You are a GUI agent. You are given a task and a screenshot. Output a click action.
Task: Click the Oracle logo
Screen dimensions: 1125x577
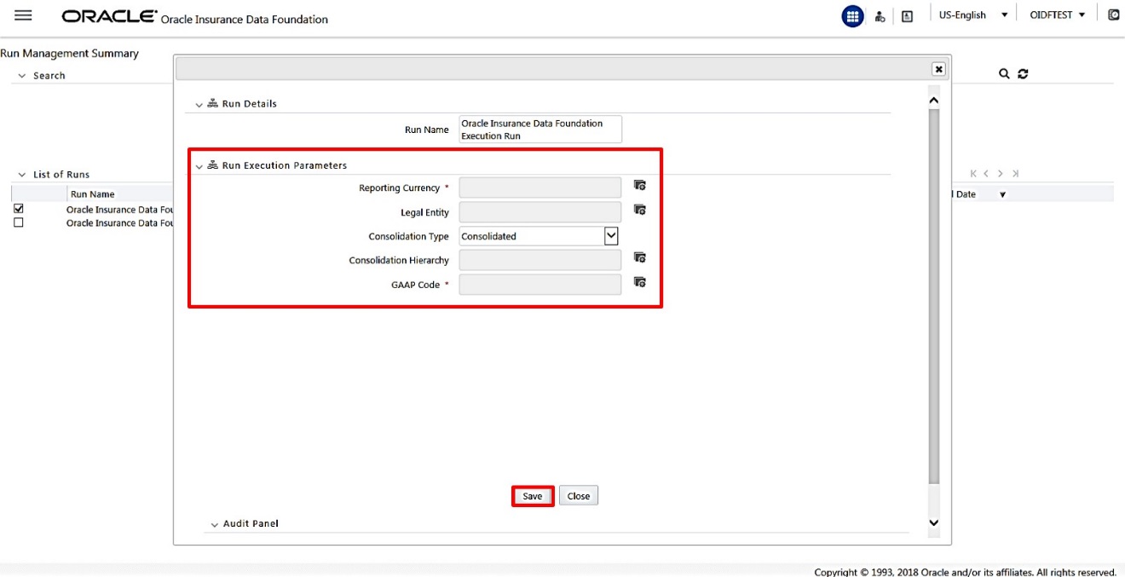click(x=109, y=16)
